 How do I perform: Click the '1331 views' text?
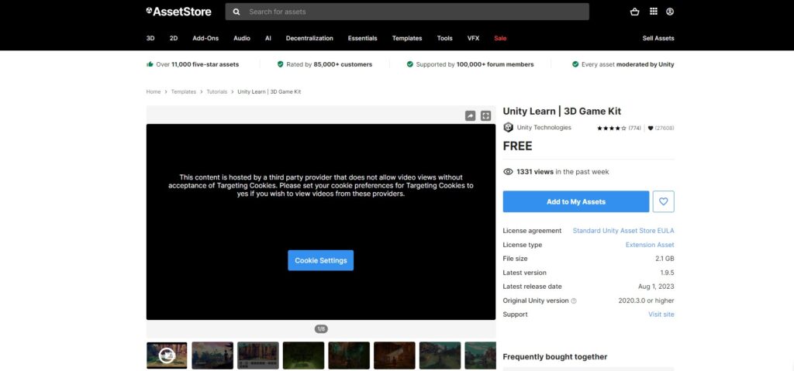click(x=535, y=172)
